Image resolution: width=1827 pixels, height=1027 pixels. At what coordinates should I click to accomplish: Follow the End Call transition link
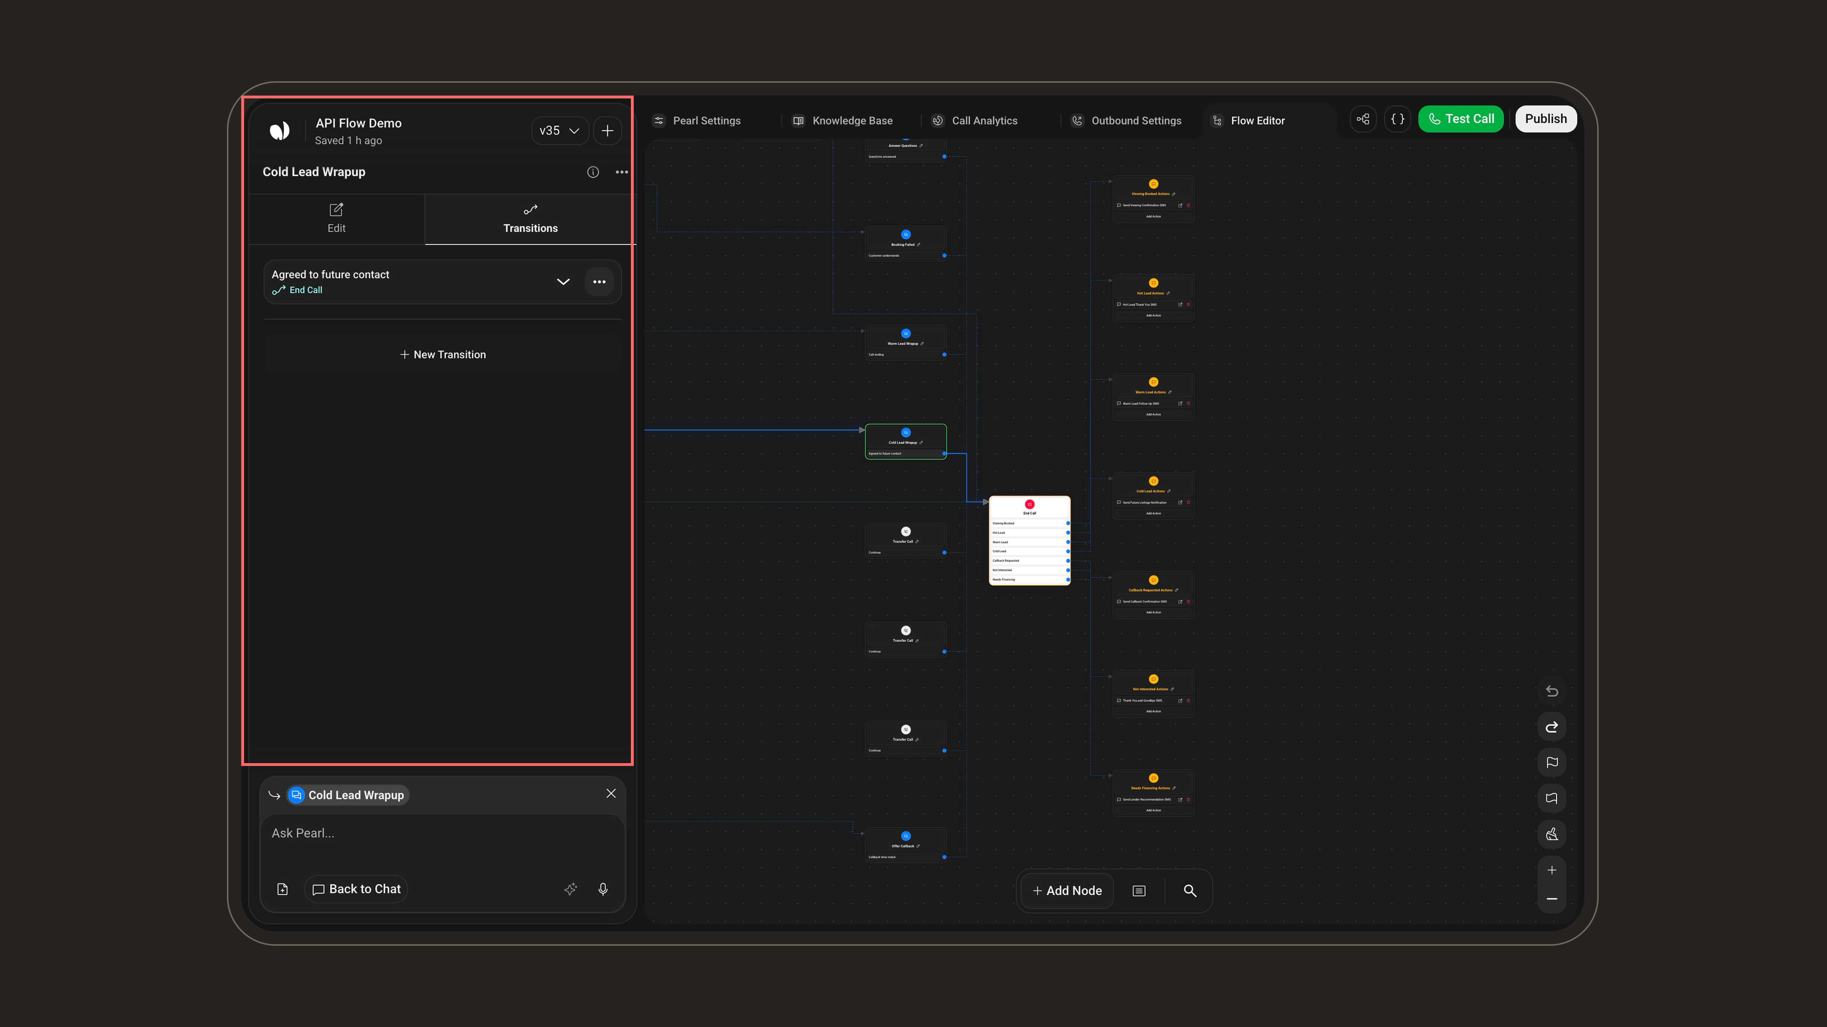[x=298, y=290]
